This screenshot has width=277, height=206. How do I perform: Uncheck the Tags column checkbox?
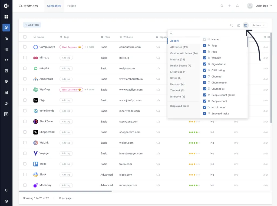pos(205,46)
